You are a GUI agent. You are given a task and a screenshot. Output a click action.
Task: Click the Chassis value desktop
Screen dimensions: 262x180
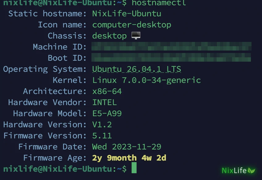pos(109,36)
